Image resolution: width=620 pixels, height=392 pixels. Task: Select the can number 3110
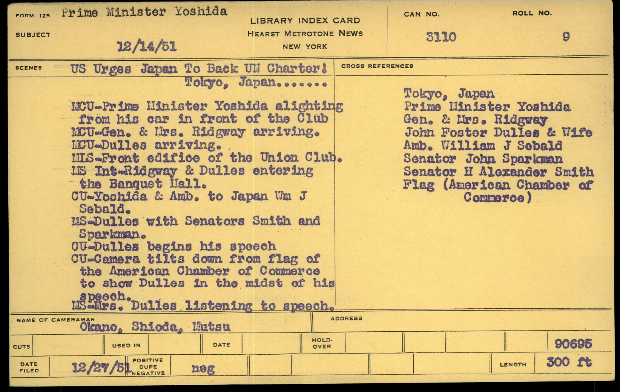click(x=441, y=37)
